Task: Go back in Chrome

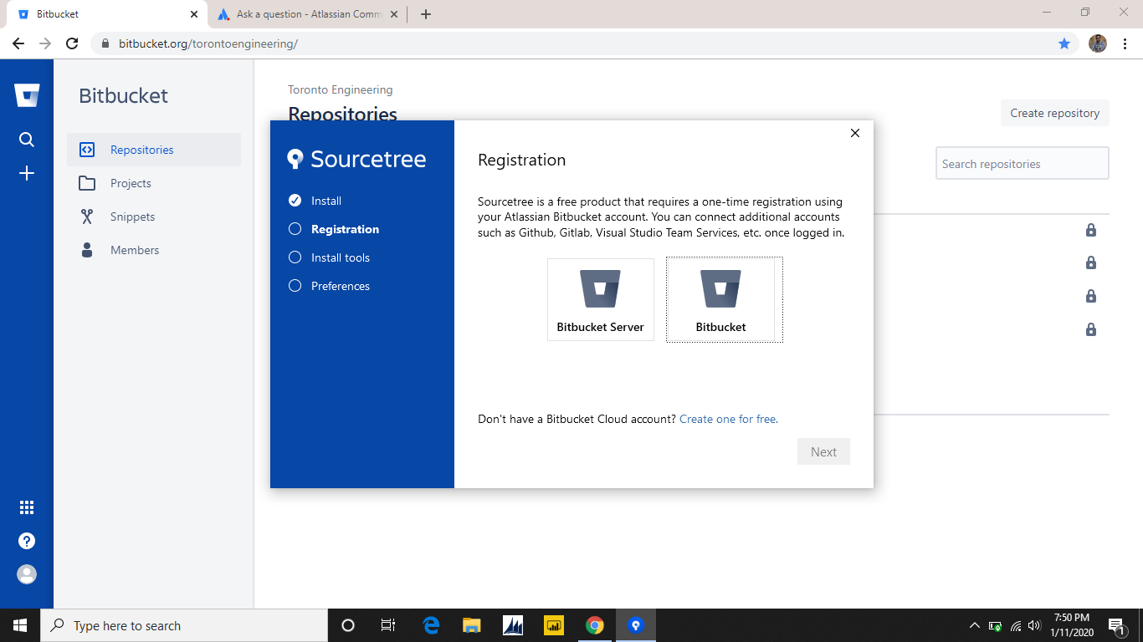Action: coord(18,43)
